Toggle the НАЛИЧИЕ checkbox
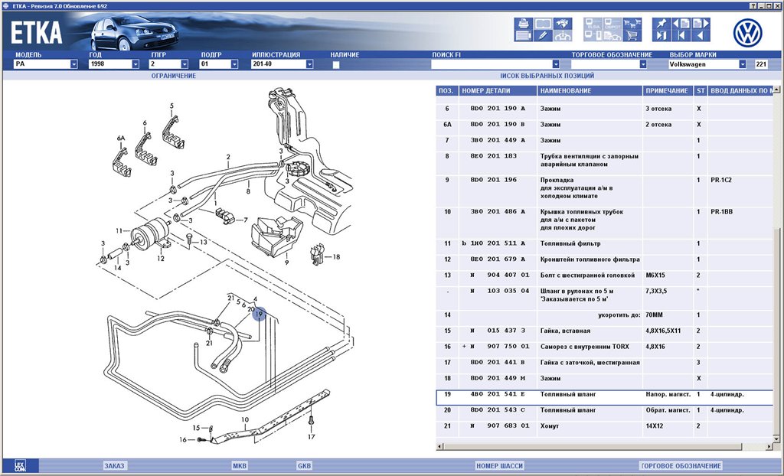Viewport: 784px width, 476px height. (x=336, y=64)
